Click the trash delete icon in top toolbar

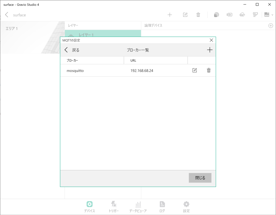pos(198,14)
